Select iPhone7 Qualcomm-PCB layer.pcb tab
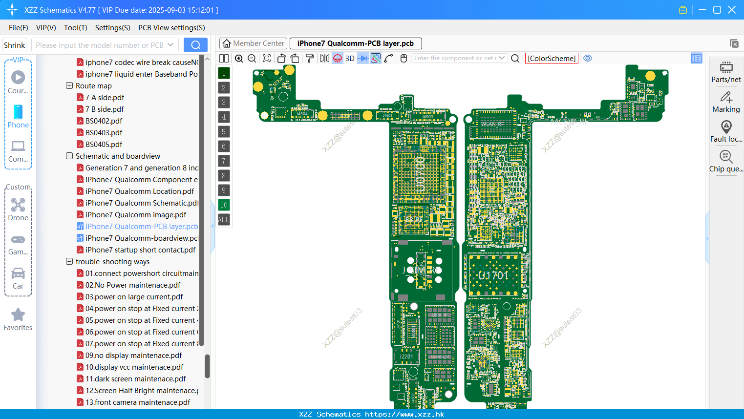The width and height of the screenshot is (744, 419). coord(356,43)
